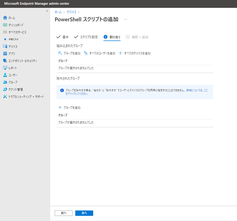Open テナント管理 icon

pos(5,89)
